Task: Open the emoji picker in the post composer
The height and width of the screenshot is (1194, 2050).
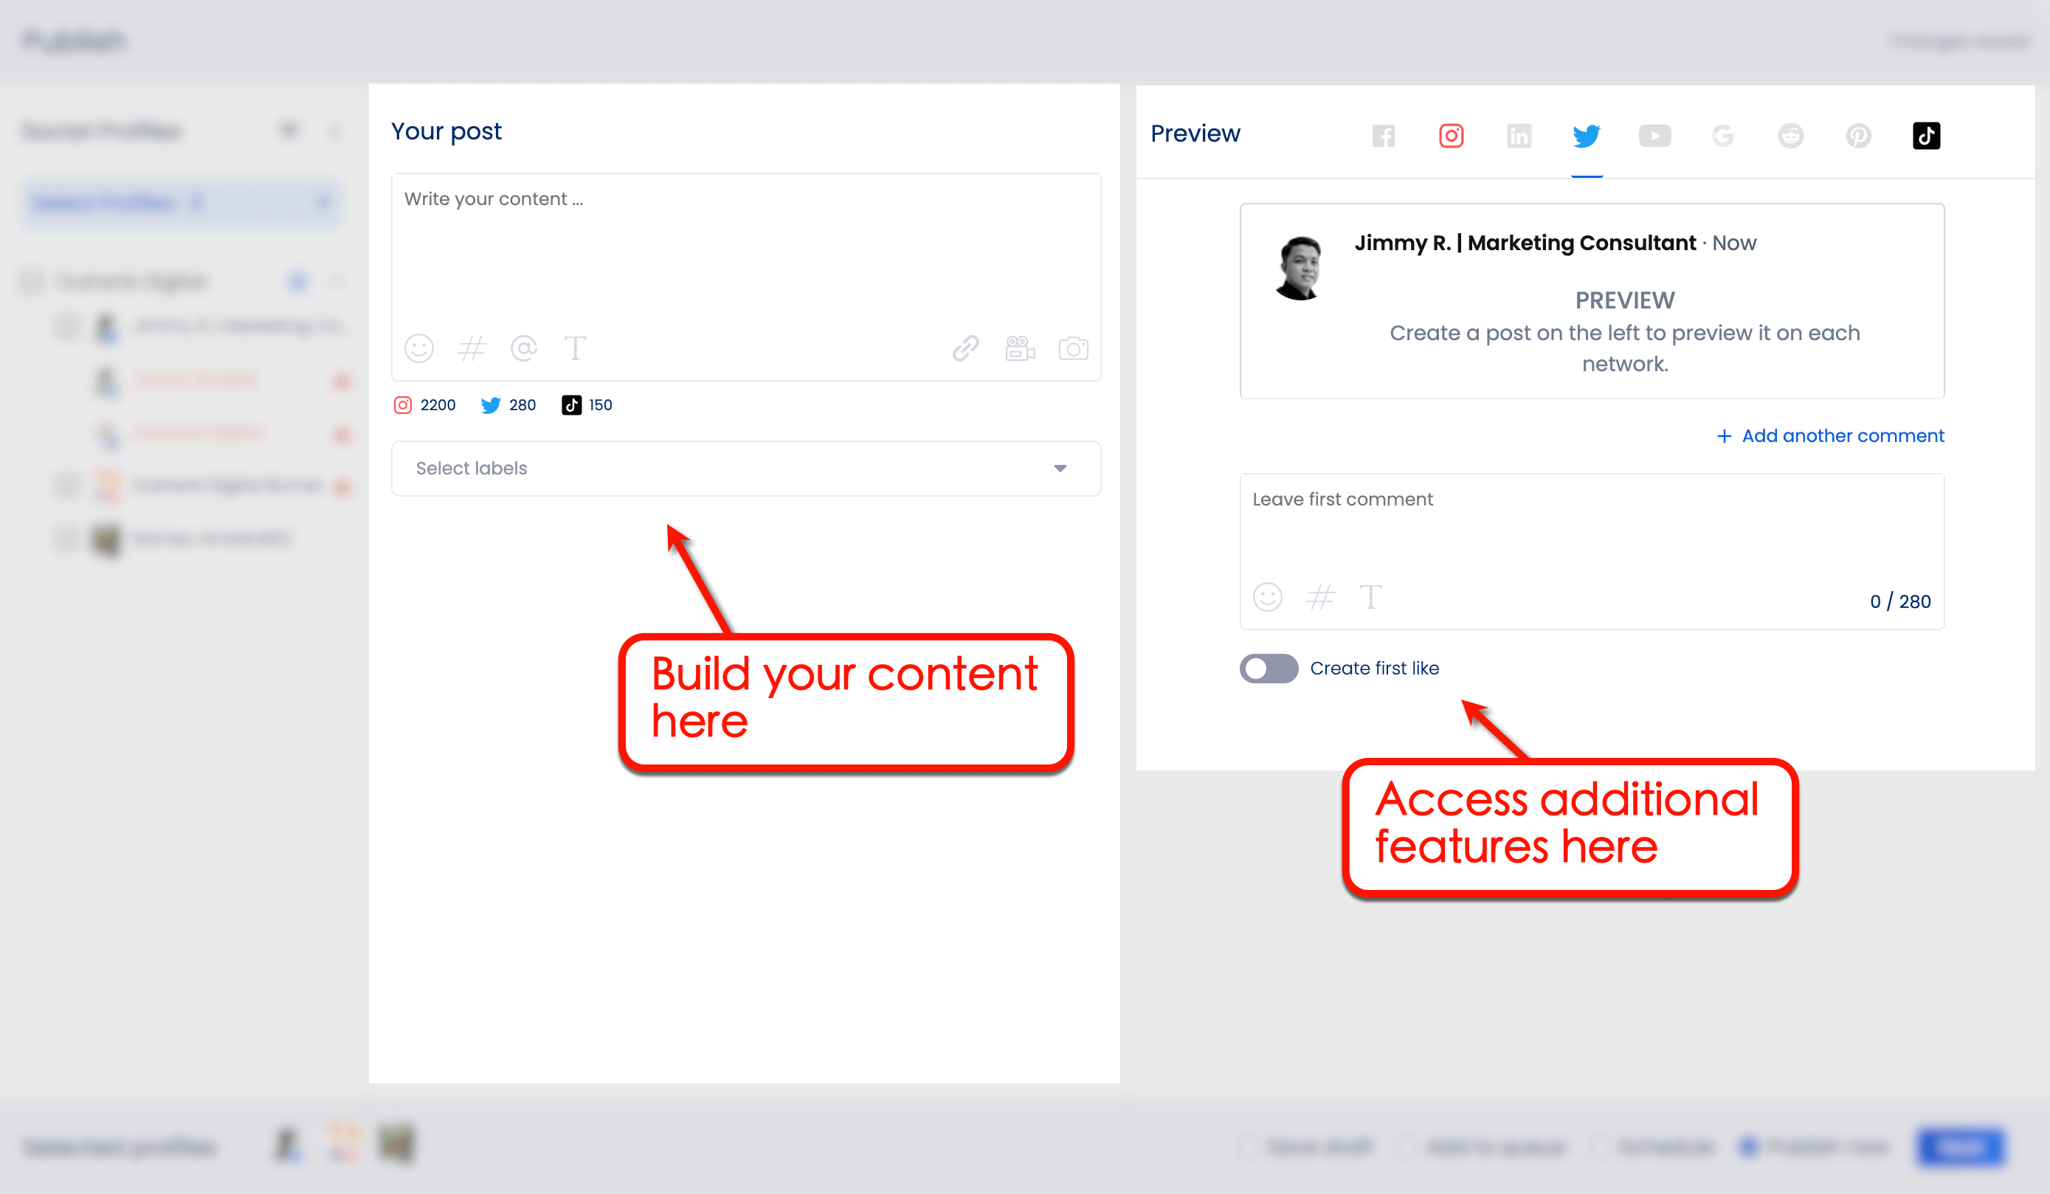Action: tap(420, 348)
